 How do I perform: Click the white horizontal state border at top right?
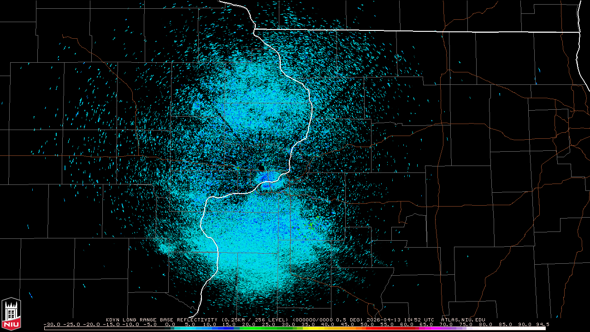415,30
